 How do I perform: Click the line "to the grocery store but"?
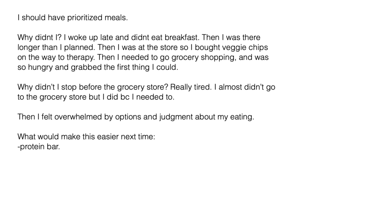(96, 97)
